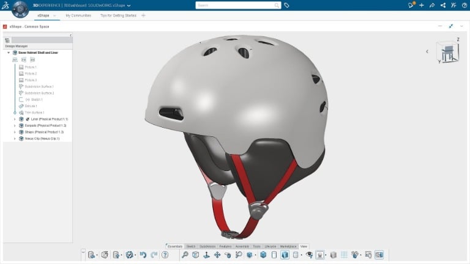Click the Redo arrow in bottom toolbar
The image size is (470, 264).
click(152, 255)
